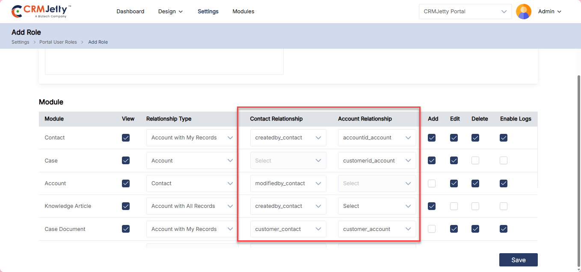The height and width of the screenshot is (272, 581).
Task: Enable the Edit checkbox for Knowledge Article
Action: click(x=454, y=206)
